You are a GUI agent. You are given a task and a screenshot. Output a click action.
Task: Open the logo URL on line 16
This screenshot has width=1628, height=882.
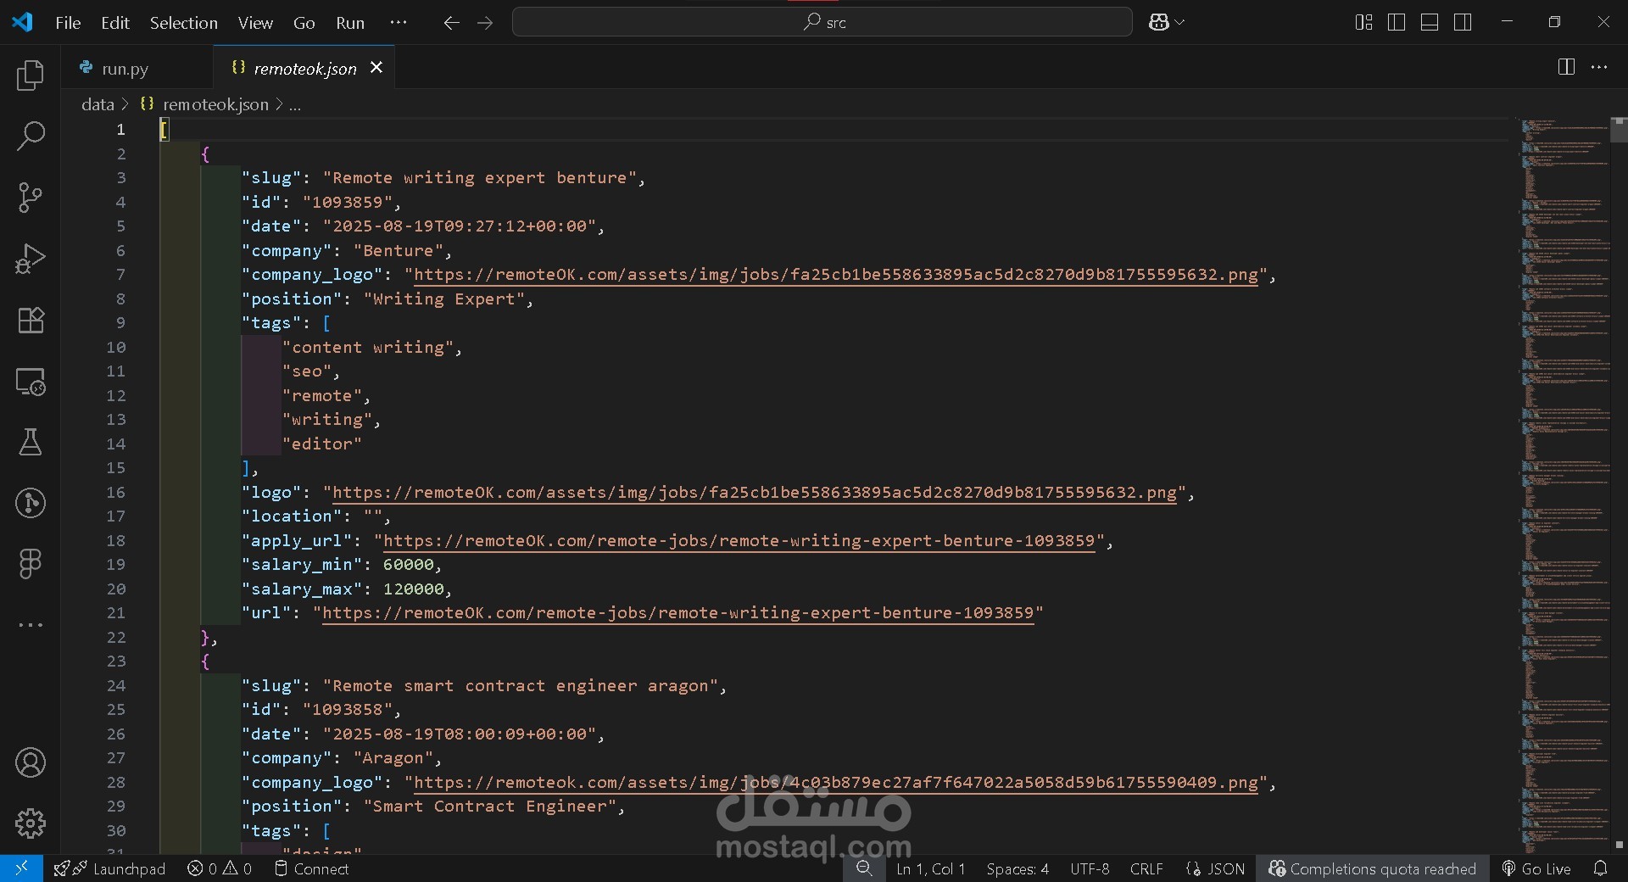754,493
